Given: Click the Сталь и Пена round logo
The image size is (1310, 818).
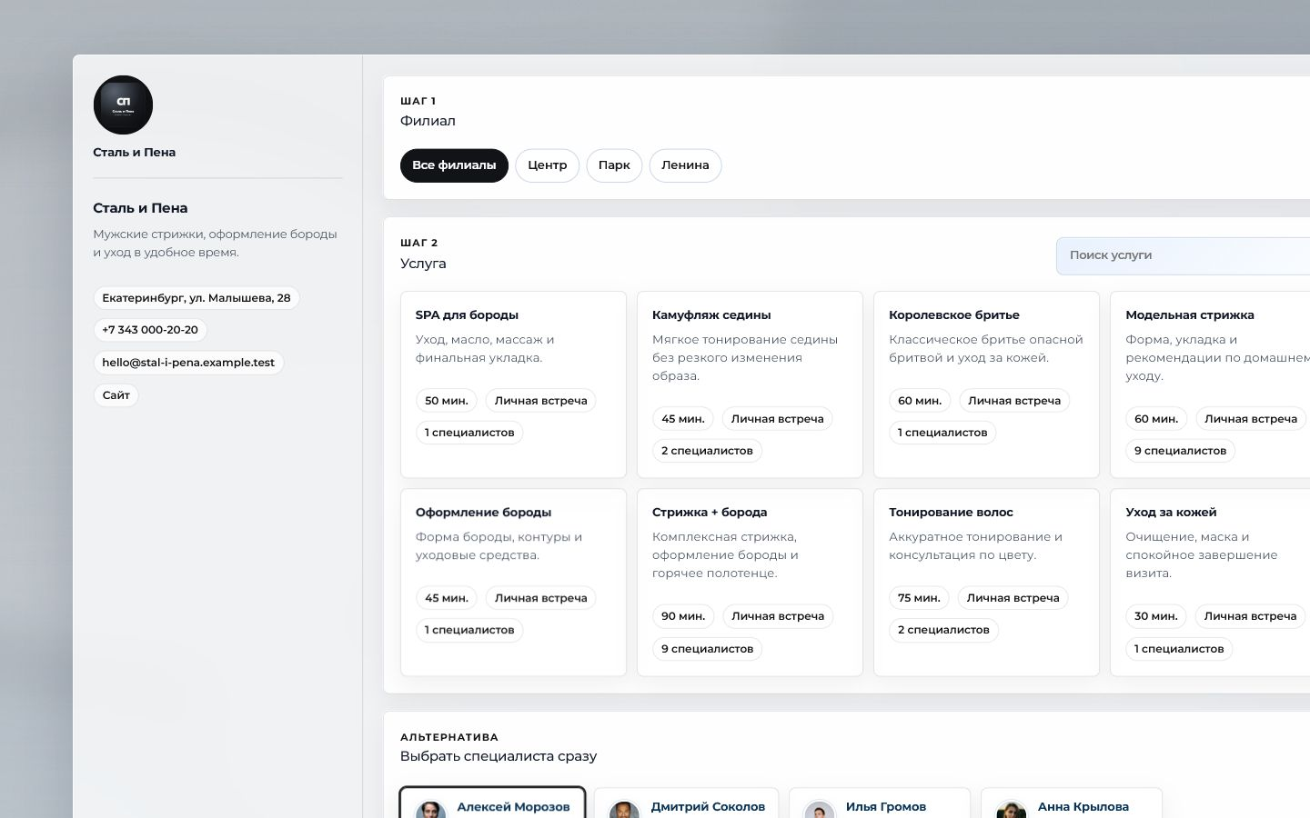Looking at the screenshot, I should coord(123,105).
